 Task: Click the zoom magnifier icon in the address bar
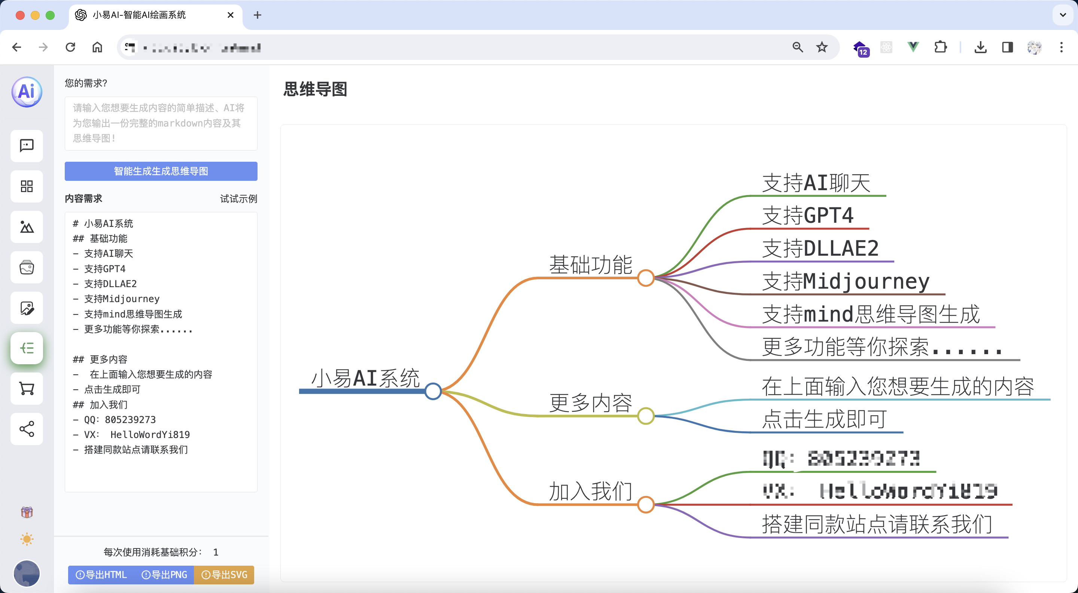(798, 47)
